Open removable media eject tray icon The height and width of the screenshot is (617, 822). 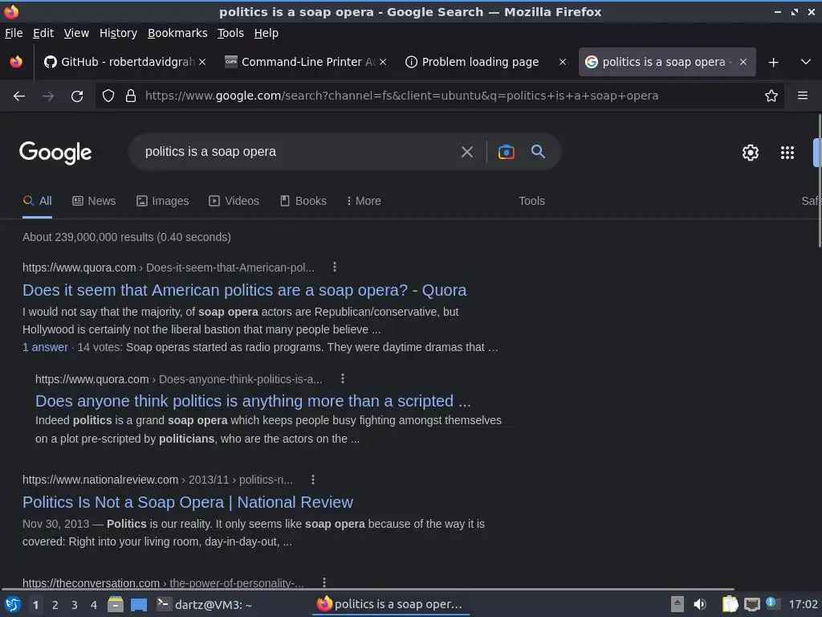678,604
